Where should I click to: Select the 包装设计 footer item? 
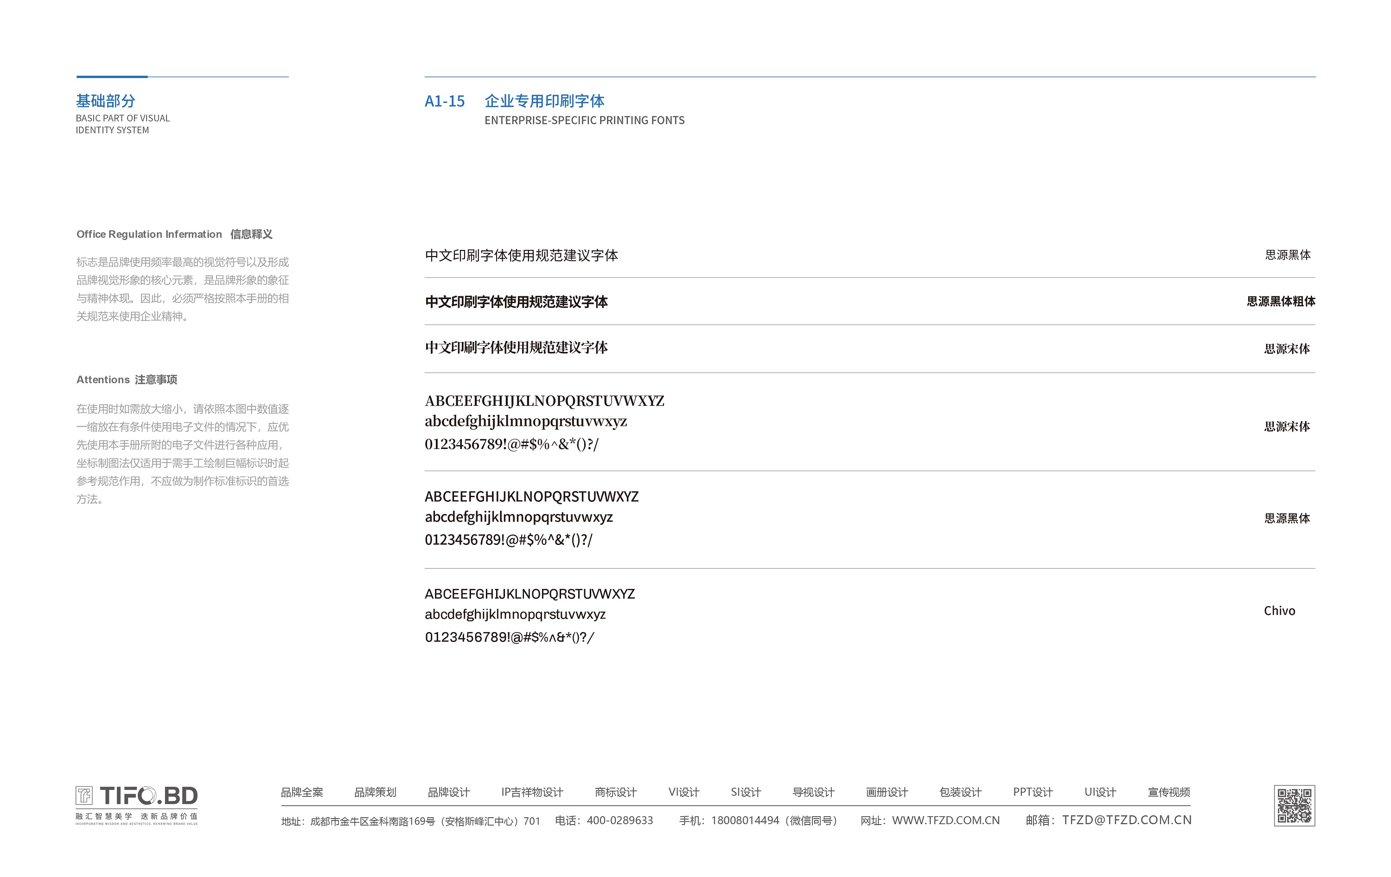point(960,792)
